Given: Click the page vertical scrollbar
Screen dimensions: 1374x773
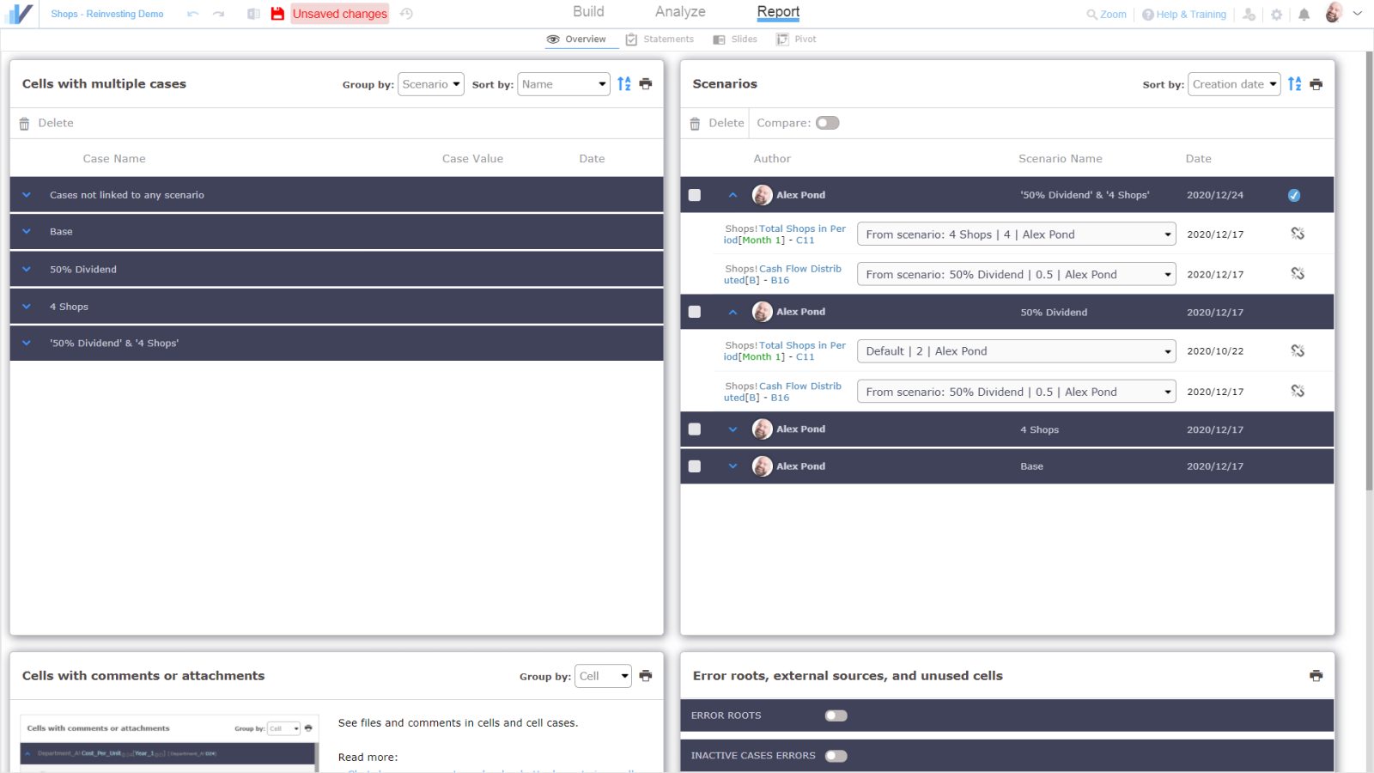Looking at the screenshot, I should coord(1369,271).
